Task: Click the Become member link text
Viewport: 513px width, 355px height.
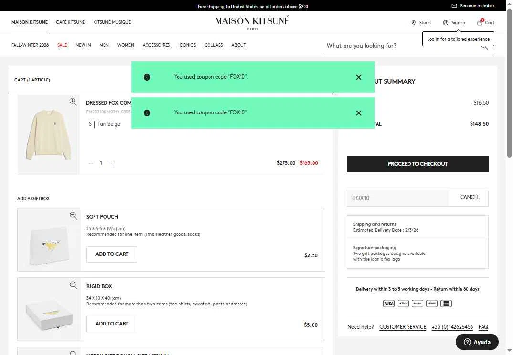Action: 477,6
